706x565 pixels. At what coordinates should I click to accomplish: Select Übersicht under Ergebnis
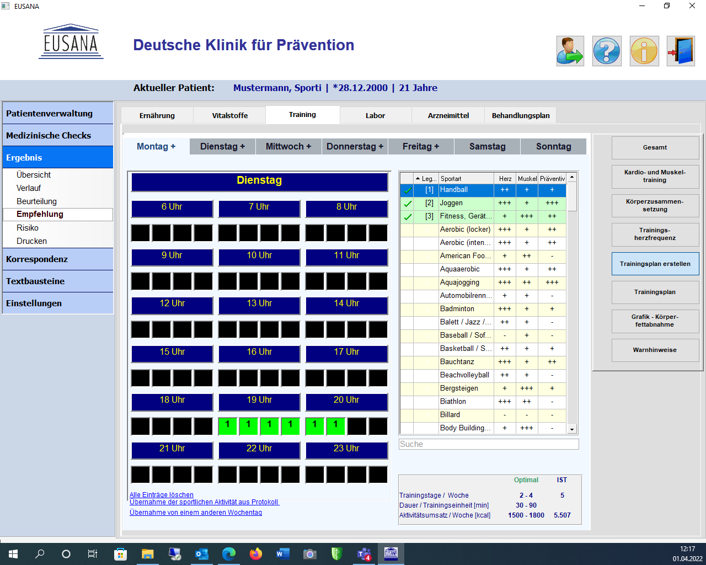[34, 175]
